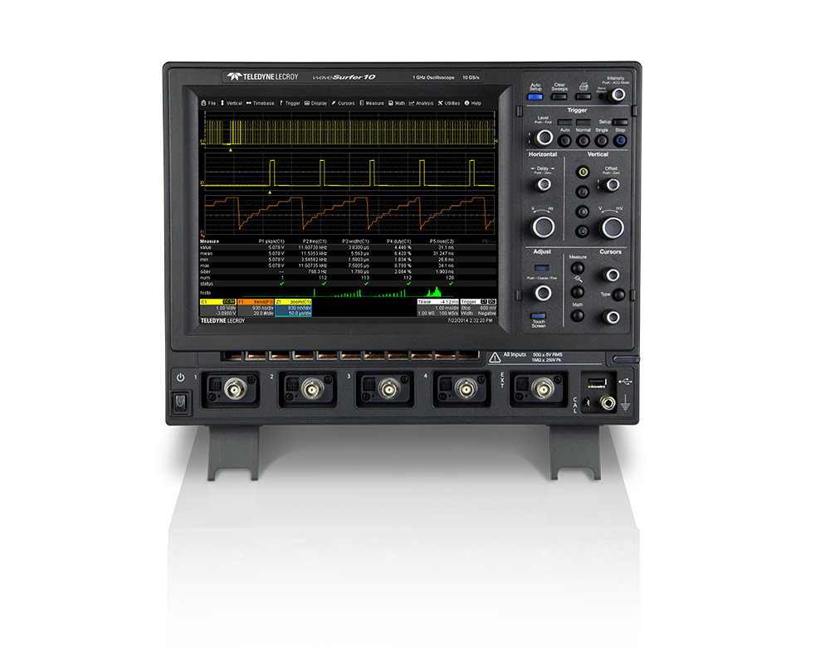Click the Adjust knob
The image size is (830, 648).
click(x=543, y=293)
